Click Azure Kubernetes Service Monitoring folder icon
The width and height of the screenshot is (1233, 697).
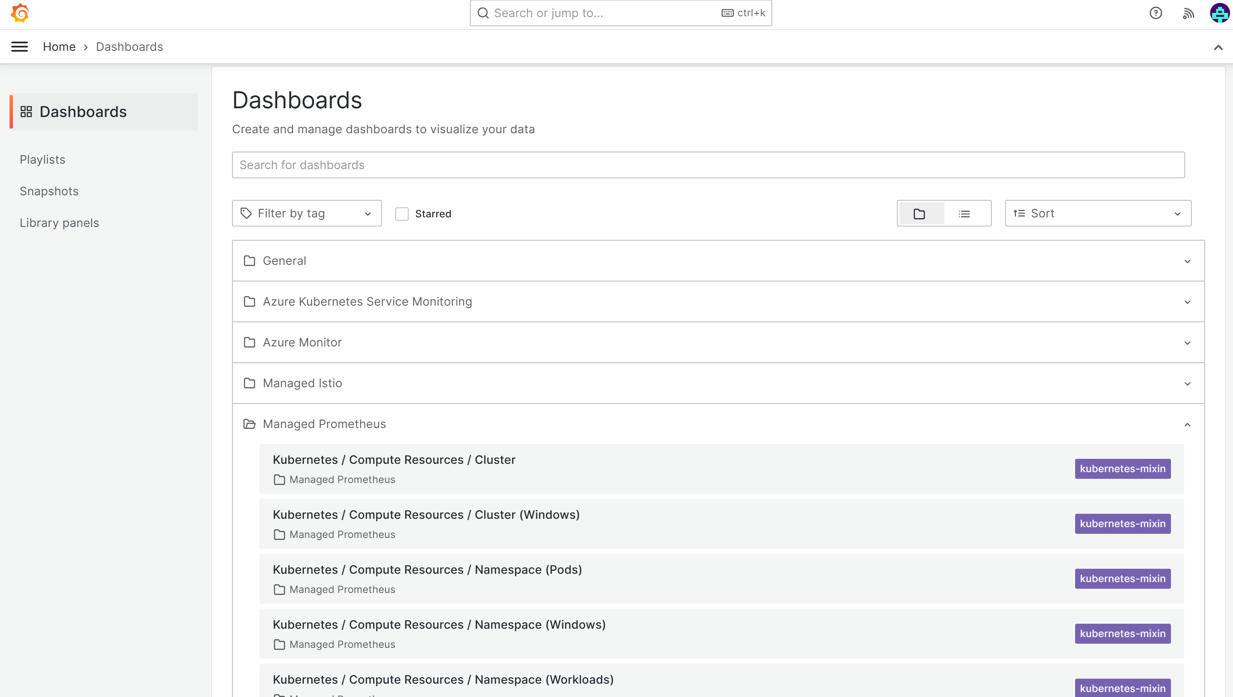(250, 301)
